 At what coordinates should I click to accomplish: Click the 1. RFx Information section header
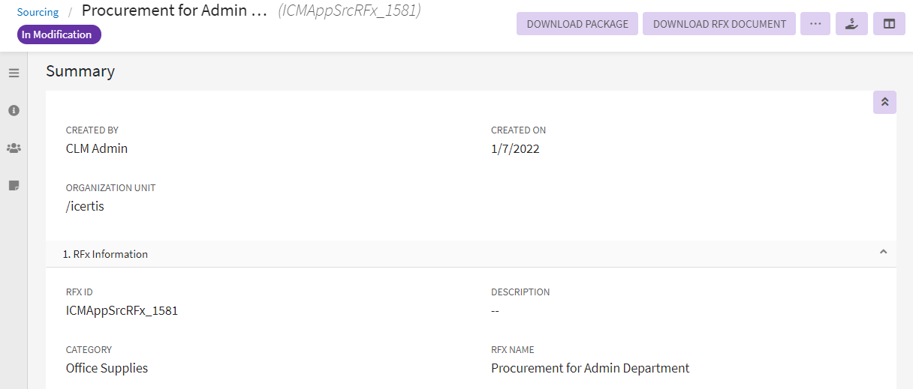pyautogui.click(x=105, y=254)
